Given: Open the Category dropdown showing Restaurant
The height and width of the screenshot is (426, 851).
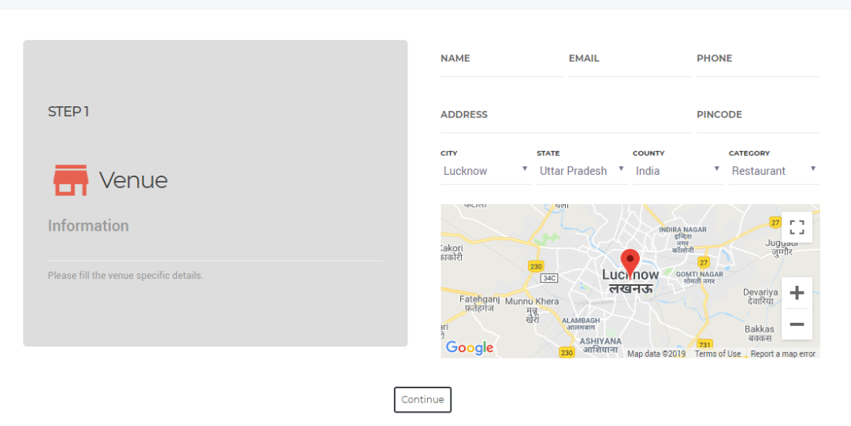Looking at the screenshot, I should (774, 171).
